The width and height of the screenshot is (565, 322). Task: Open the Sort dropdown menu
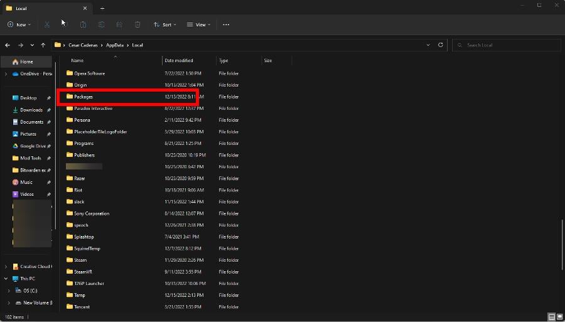point(165,25)
